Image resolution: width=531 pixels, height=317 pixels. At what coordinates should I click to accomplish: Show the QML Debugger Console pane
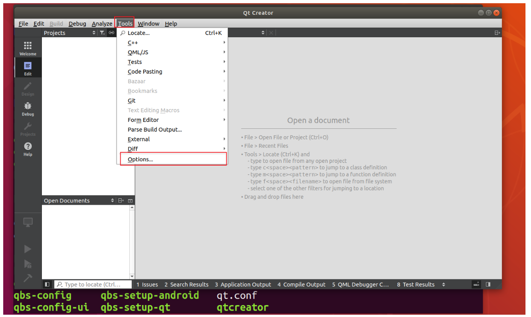click(360, 284)
